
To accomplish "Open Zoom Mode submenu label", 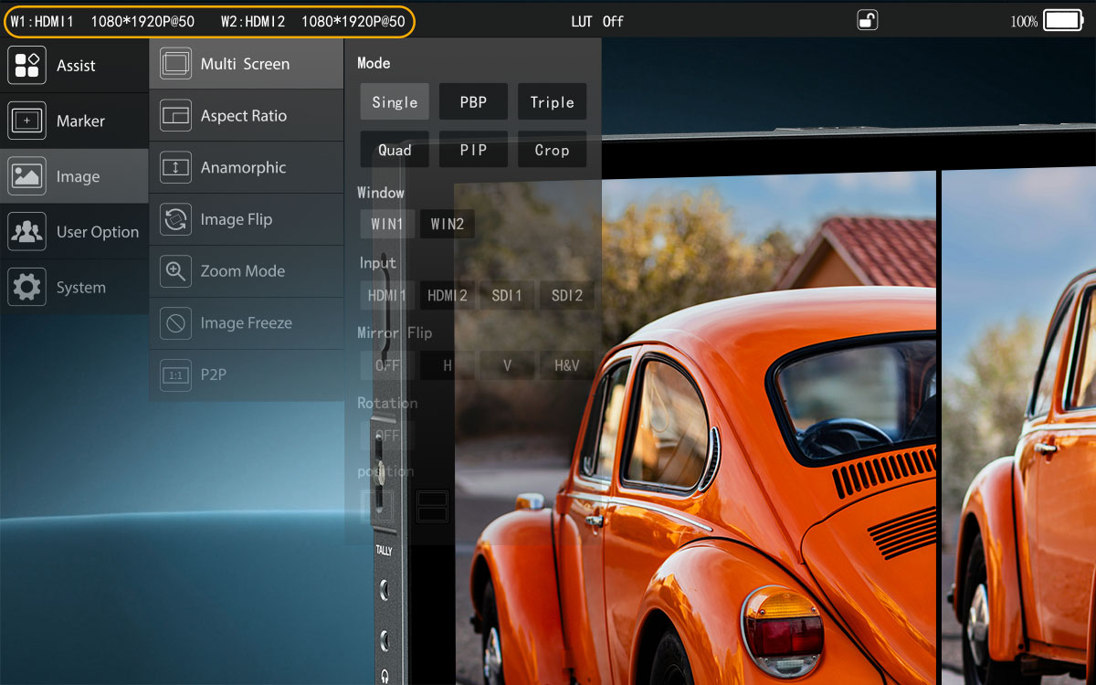I will (x=243, y=271).
